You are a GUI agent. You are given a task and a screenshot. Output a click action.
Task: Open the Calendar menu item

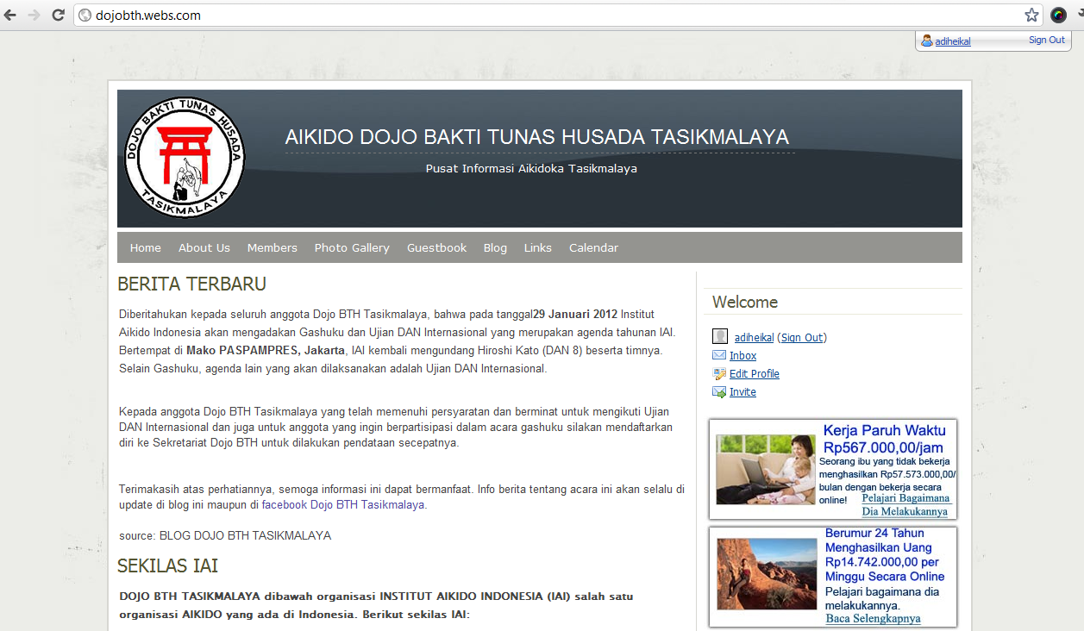tap(593, 247)
